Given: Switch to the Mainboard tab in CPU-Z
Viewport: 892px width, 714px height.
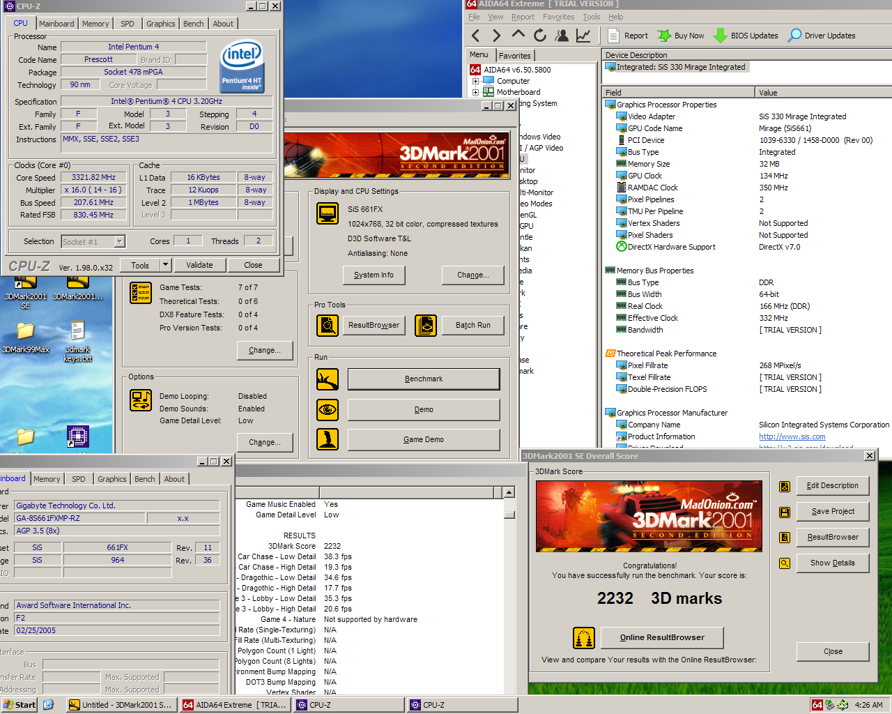Looking at the screenshot, I should (56, 24).
